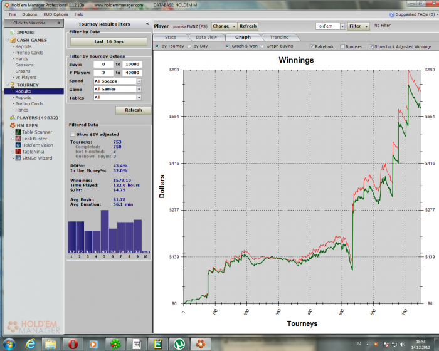Click the HM APPS icon
Image resolution: width=439 pixels, height=351 pixels.
click(13, 125)
